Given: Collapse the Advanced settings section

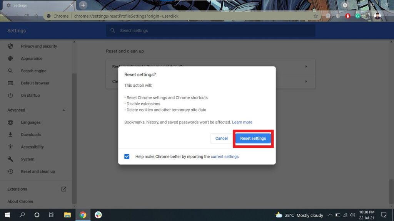Looking at the screenshot, I should 64,110.
